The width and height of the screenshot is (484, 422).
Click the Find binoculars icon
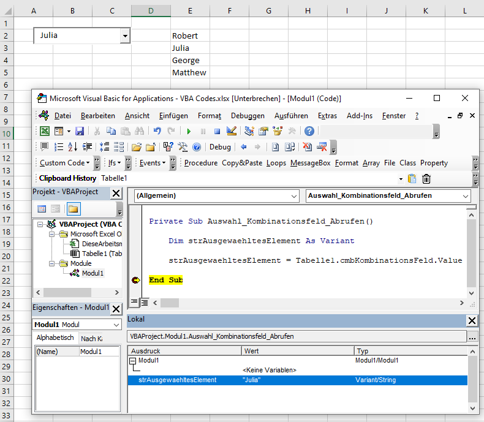[139, 131]
